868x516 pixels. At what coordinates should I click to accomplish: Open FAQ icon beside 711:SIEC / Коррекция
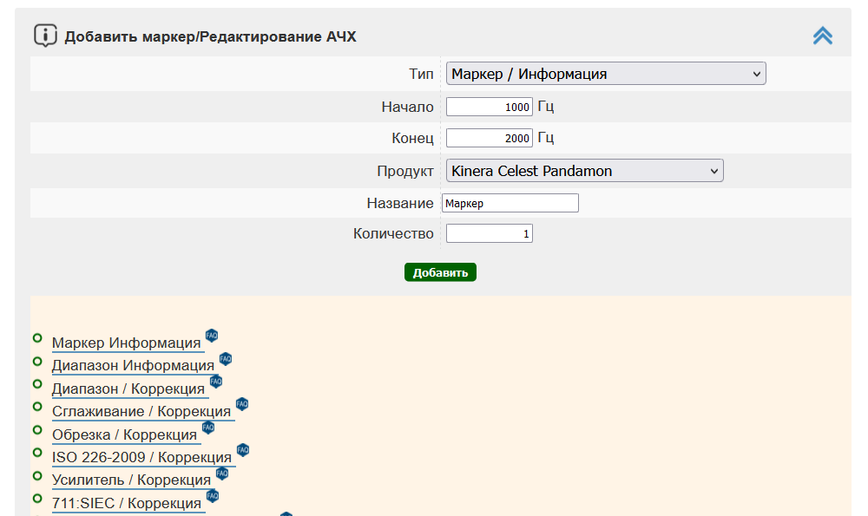point(213,496)
